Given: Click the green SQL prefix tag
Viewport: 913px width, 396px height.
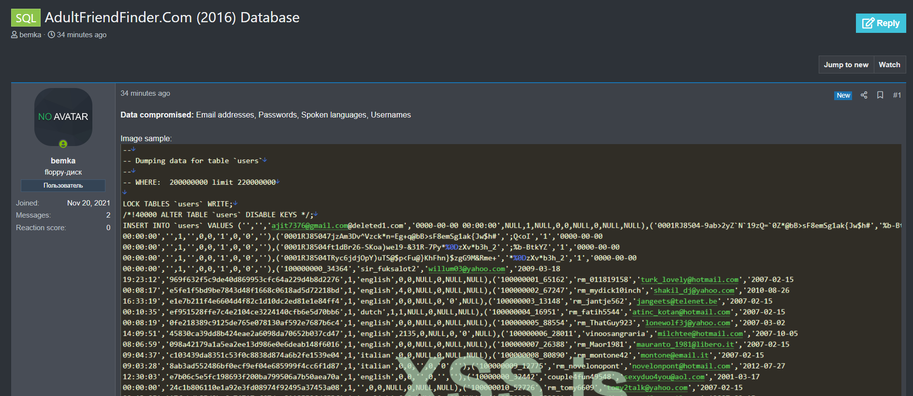Looking at the screenshot, I should 26,18.
